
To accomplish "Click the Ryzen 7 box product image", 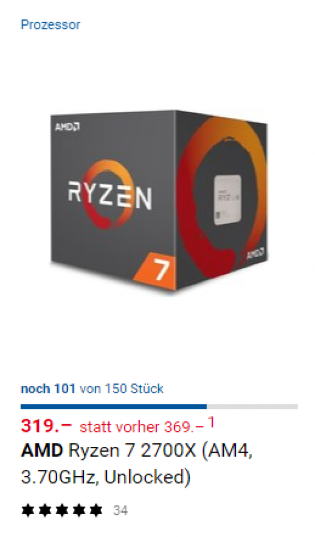I will click(x=159, y=200).
